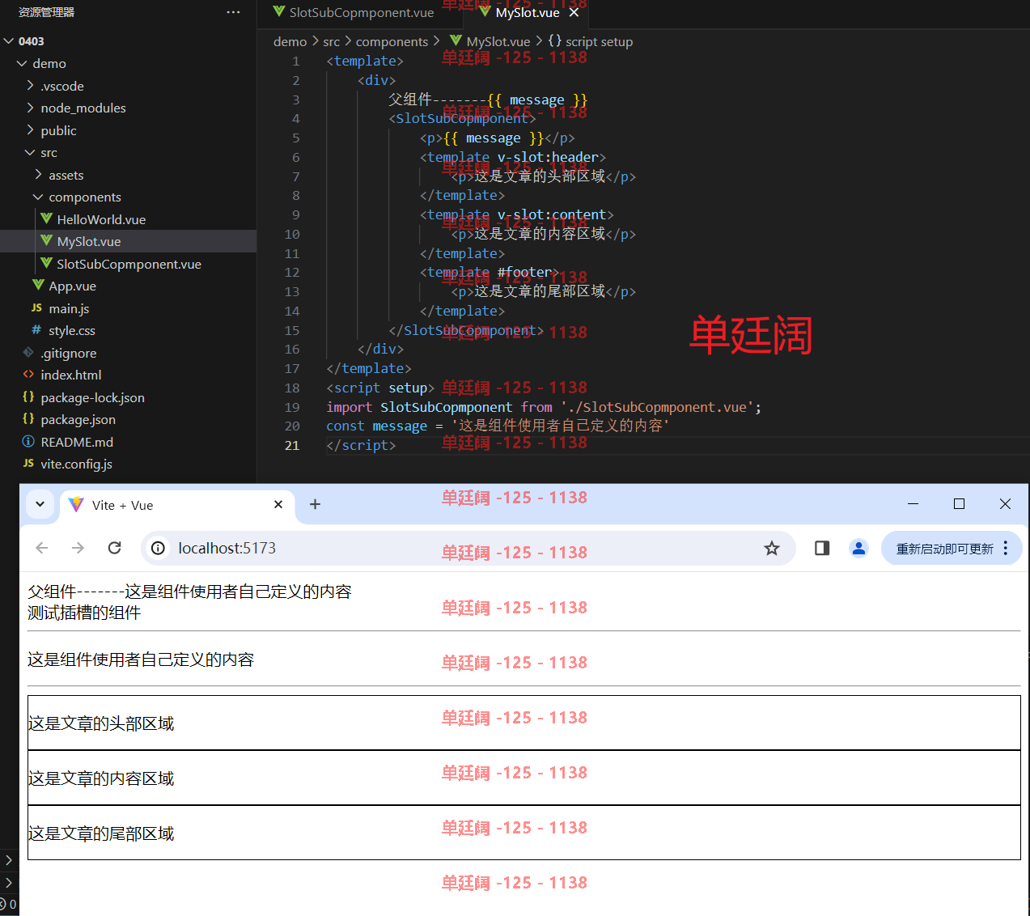The width and height of the screenshot is (1030, 916).
Task: Open the Chrome profile avatar
Action: coord(858,548)
